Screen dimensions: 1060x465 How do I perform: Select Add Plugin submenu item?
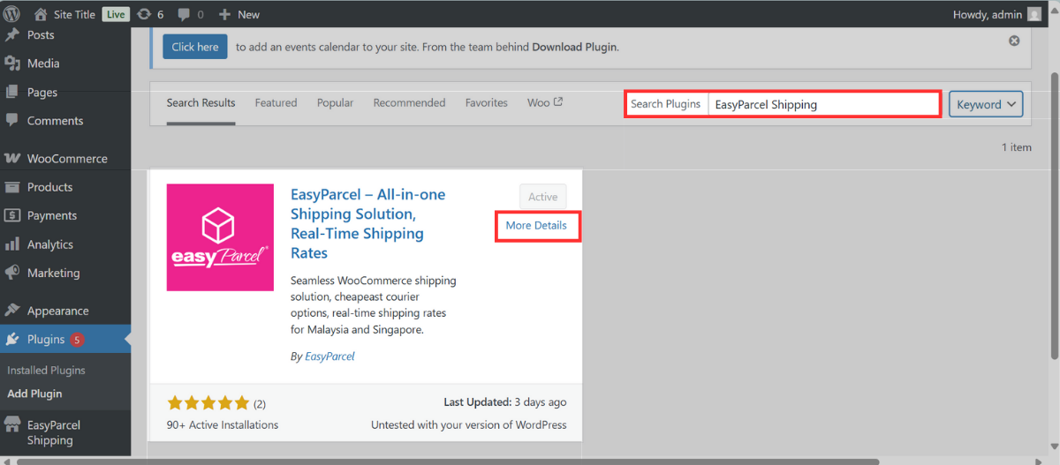point(34,394)
